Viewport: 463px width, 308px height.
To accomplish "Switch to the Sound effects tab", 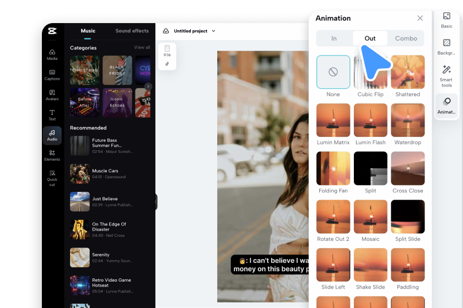I will [x=132, y=31].
